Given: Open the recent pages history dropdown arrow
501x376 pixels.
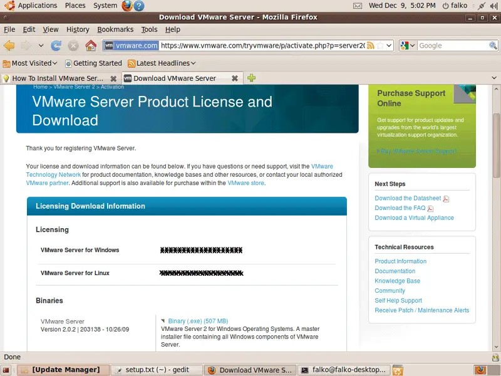Looking at the screenshot, I should pyautogui.click(x=41, y=45).
